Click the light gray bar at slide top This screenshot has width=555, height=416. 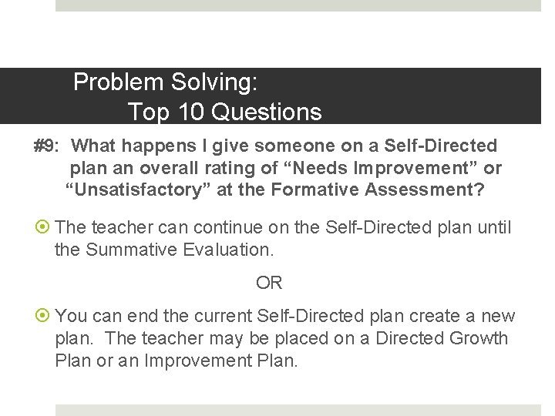click(x=298, y=5)
